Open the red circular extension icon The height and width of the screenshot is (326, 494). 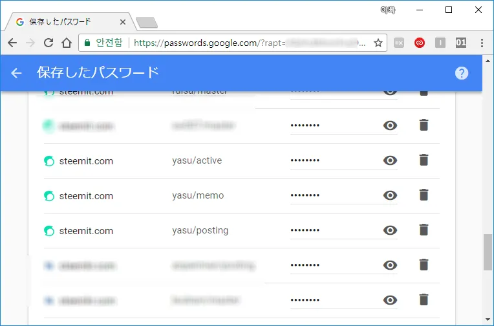pos(420,43)
